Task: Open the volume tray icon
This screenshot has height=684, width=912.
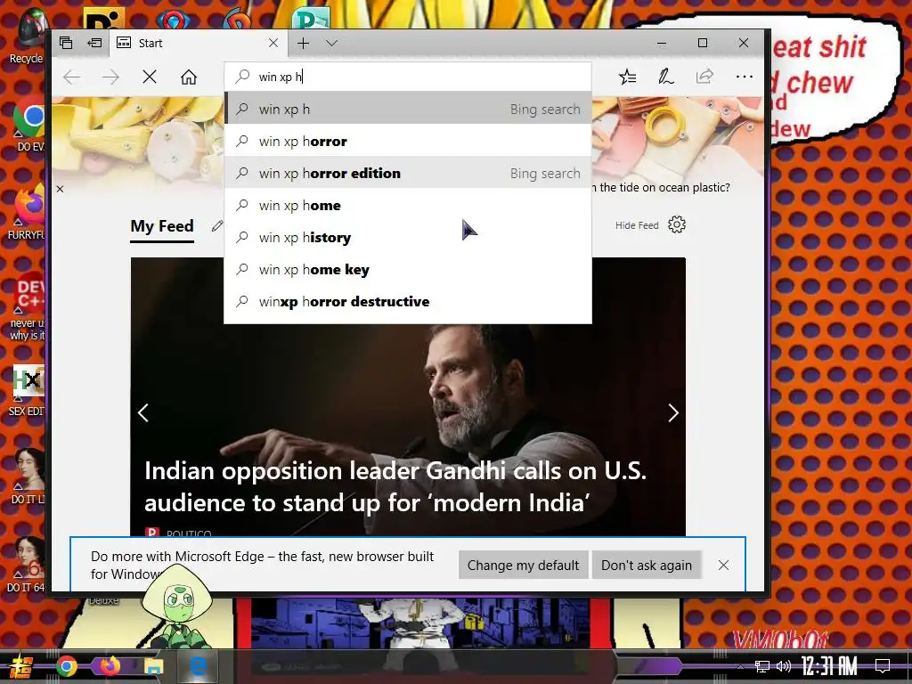Action: click(x=784, y=666)
